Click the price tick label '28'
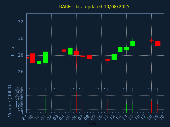170x127 pixels. (x=21, y=55)
